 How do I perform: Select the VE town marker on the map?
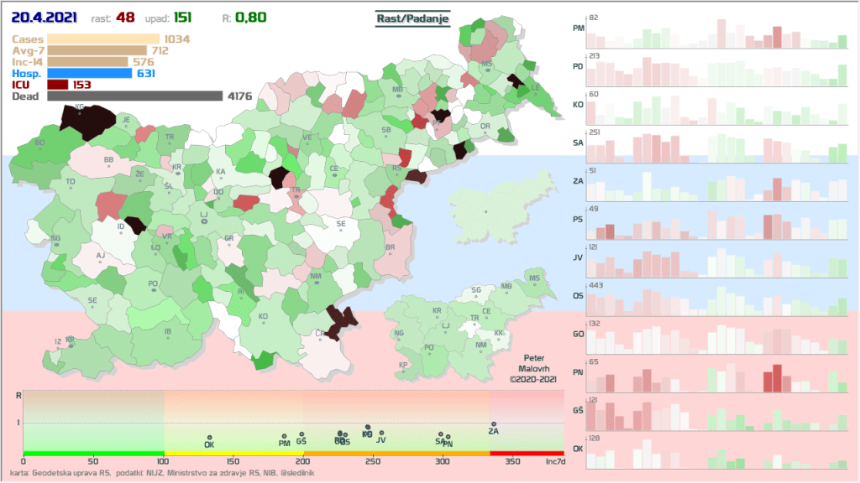[x=307, y=143]
